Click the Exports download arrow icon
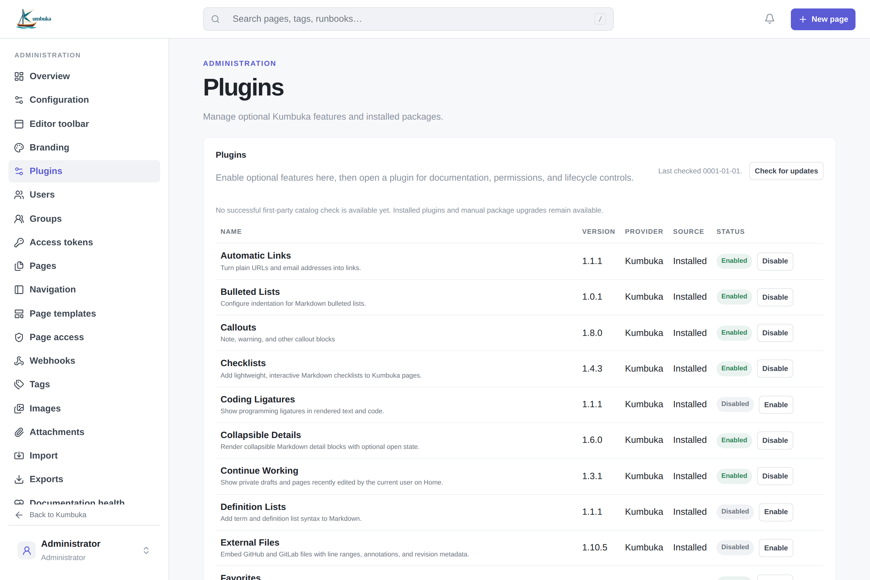Image resolution: width=870 pixels, height=580 pixels. pos(19,479)
